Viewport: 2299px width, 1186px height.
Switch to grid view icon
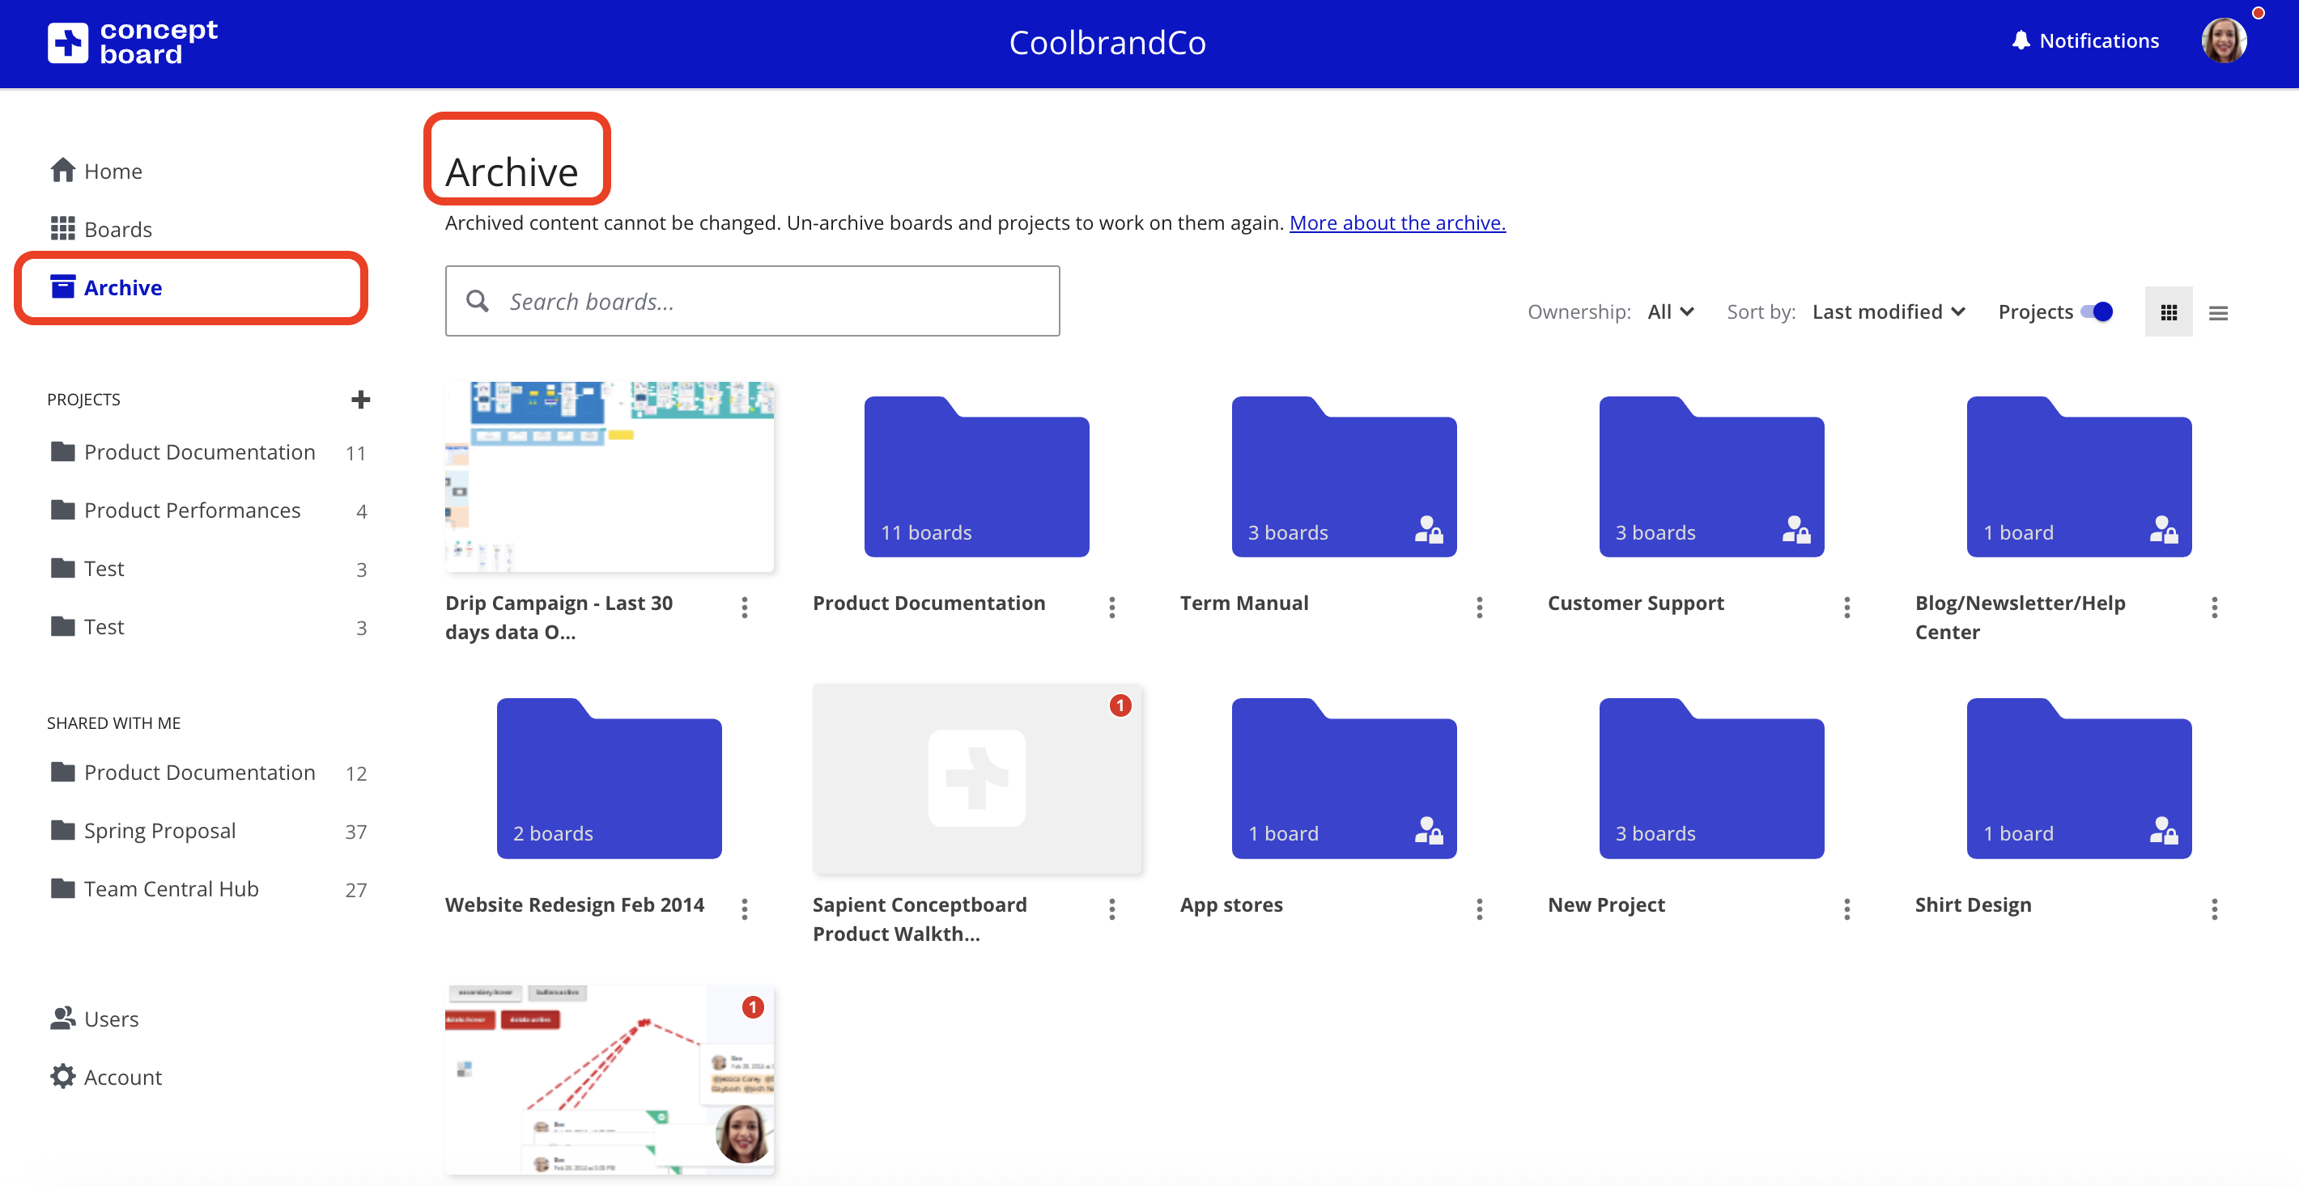pos(2169,312)
